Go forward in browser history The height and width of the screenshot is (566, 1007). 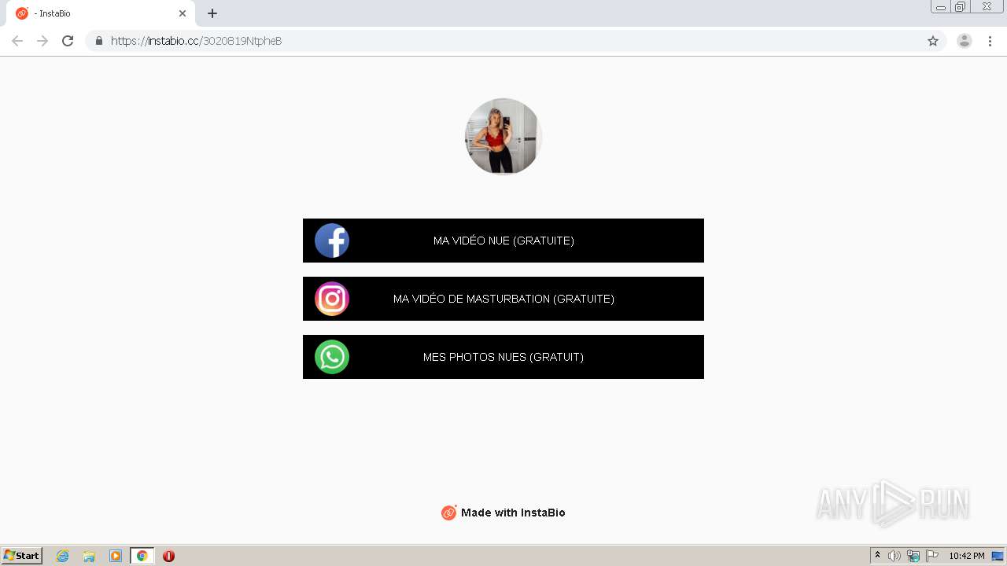(42, 41)
